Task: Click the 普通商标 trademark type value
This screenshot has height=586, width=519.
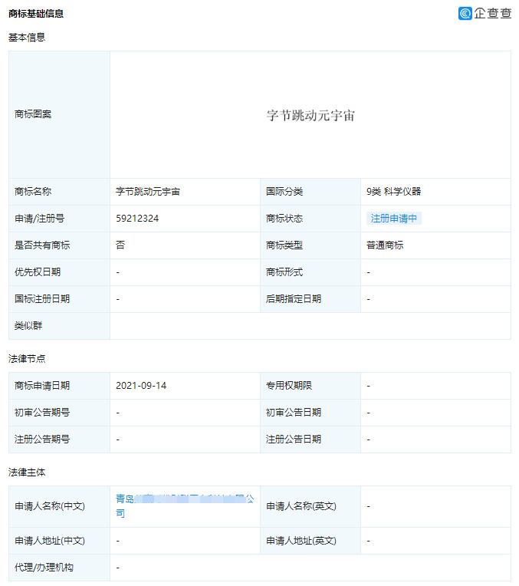Action: 385,245
